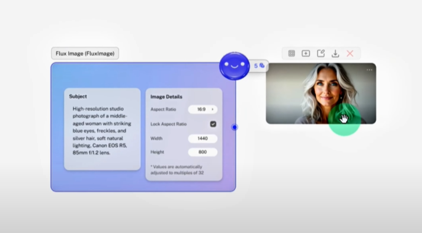This screenshot has height=233, width=422.
Task: Click the Height field showing 800
Action: [202, 152]
